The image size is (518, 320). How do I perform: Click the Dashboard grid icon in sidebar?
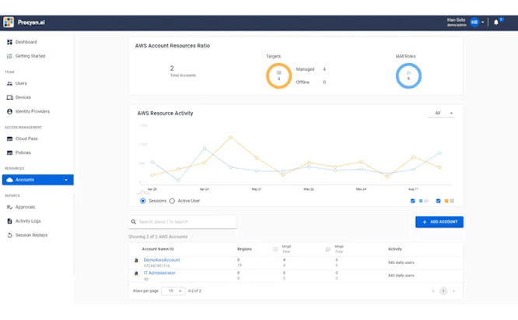(x=9, y=42)
